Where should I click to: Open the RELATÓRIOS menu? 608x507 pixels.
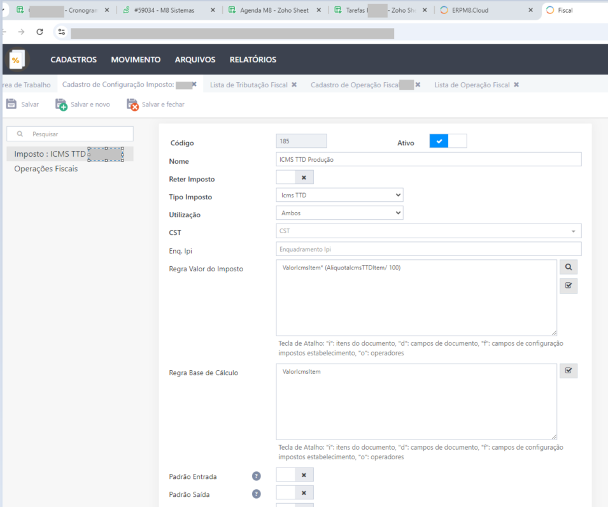point(253,59)
